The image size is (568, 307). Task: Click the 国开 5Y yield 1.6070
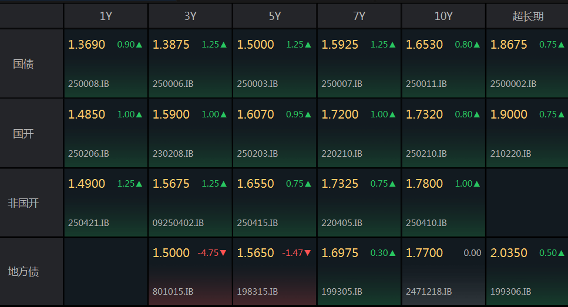256,114
